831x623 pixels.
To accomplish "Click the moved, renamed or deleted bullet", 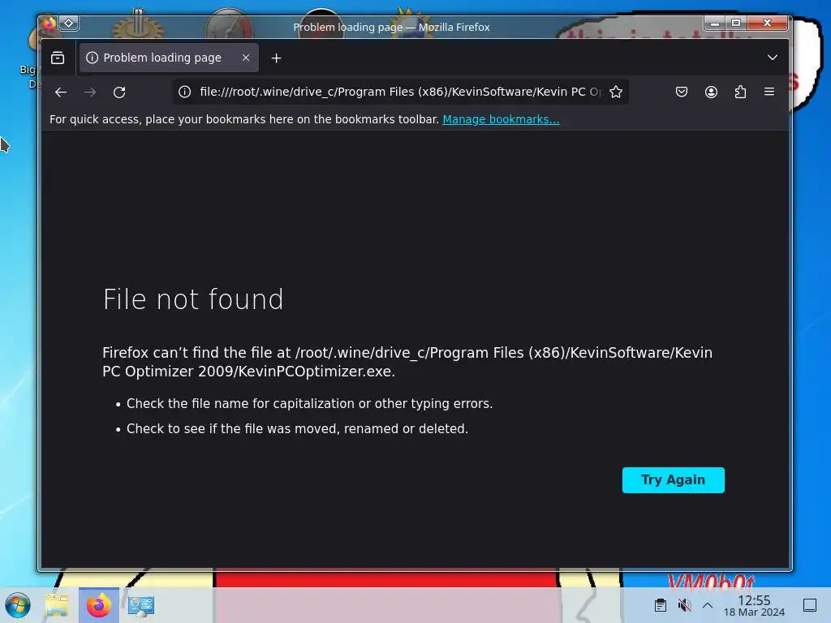I will pyautogui.click(x=297, y=429).
